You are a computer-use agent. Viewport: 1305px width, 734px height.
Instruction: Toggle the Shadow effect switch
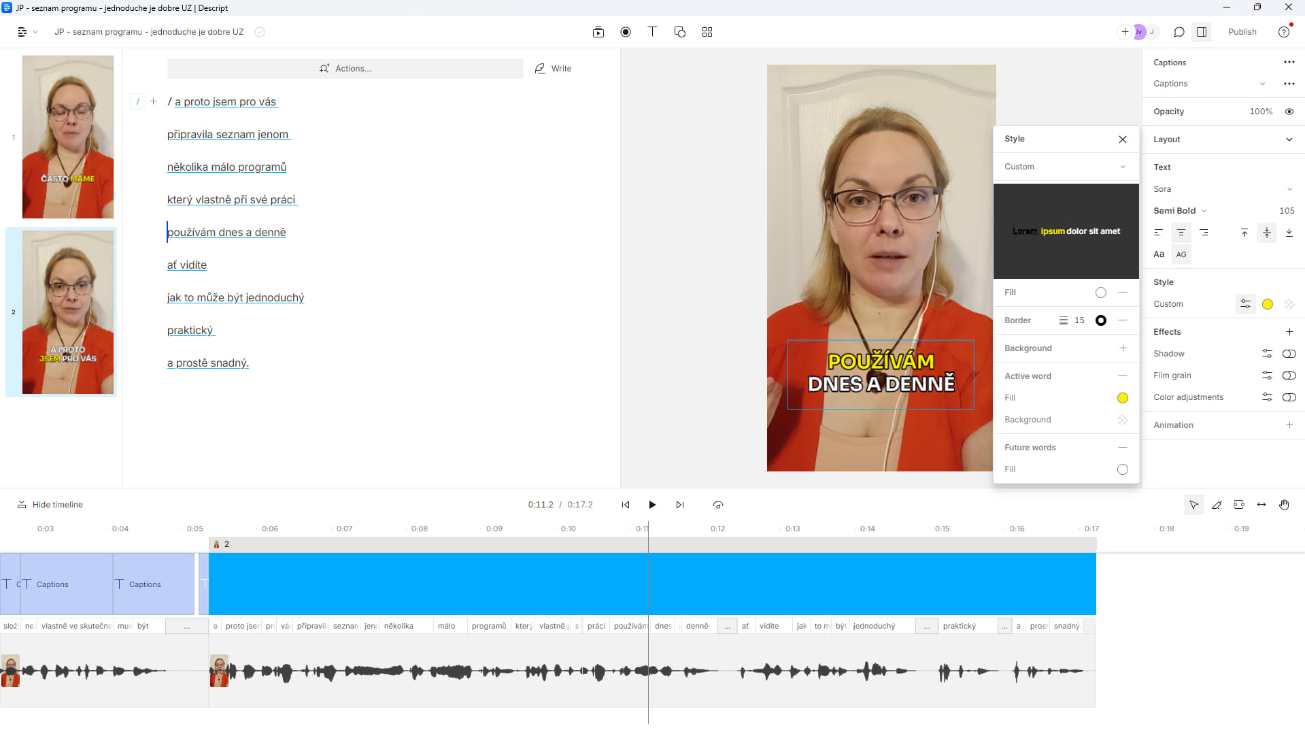(x=1289, y=354)
